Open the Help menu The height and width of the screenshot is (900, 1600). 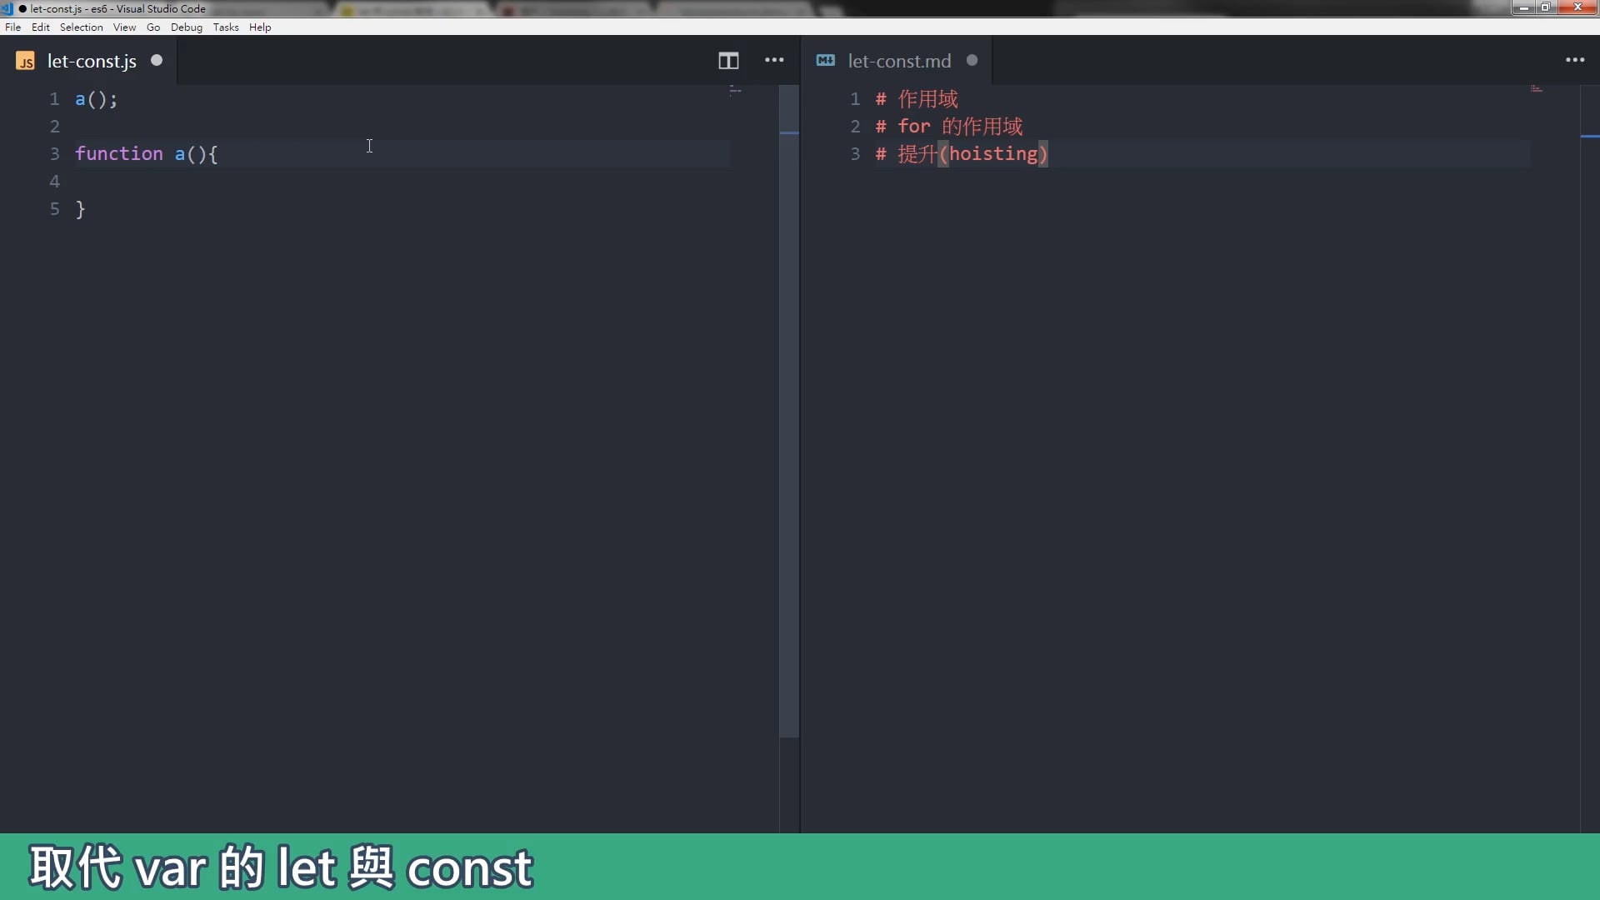pyautogui.click(x=260, y=27)
